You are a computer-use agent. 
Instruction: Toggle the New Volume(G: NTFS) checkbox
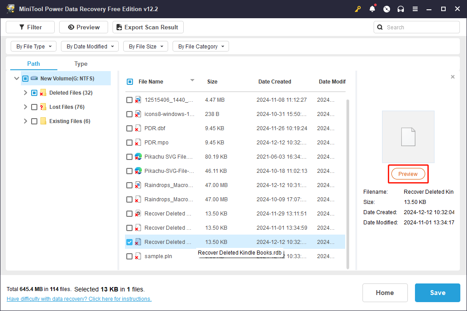pyautogui.click(x=25, y=79)
